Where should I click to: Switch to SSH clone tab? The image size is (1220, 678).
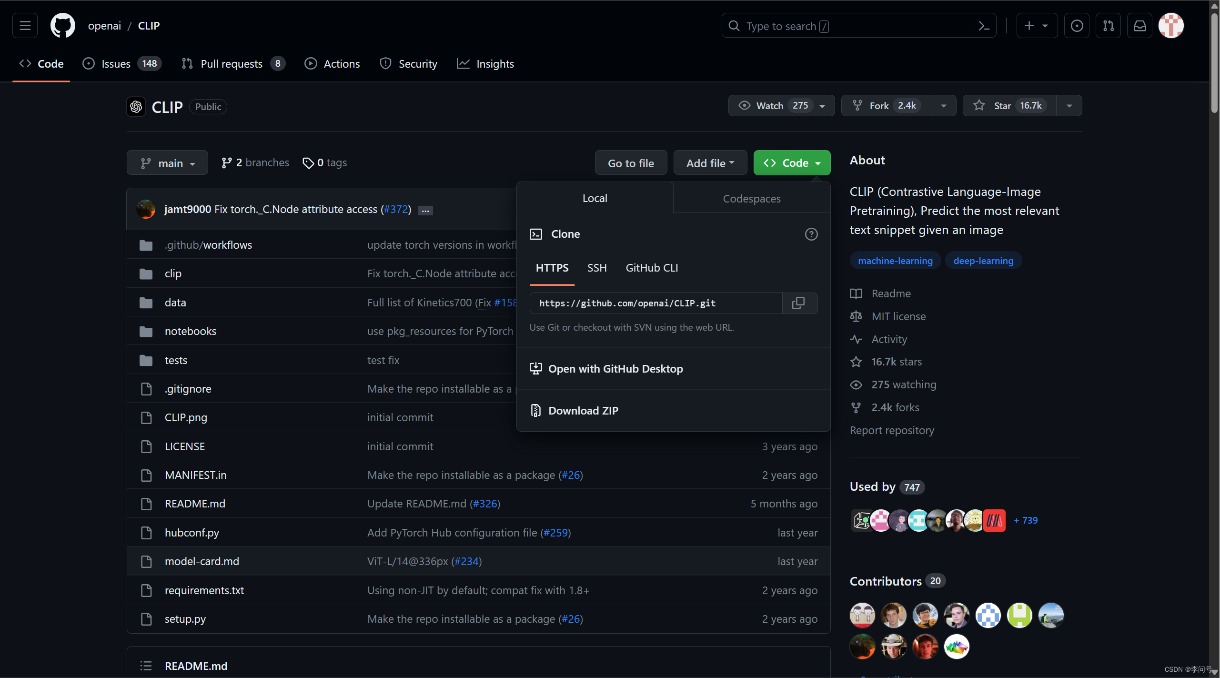point(596,267)
